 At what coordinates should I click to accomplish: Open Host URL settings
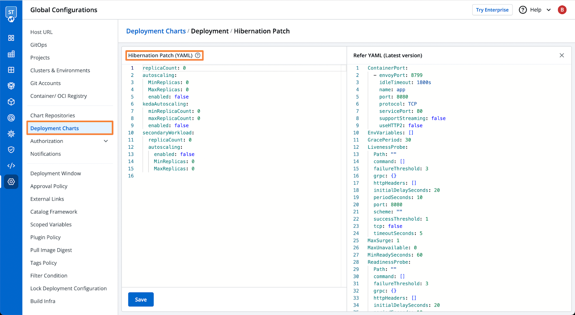point(41,32)
